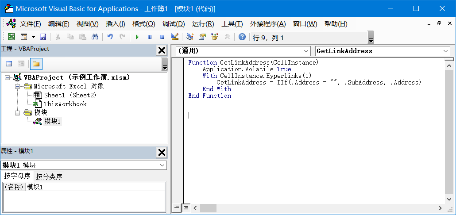Click the horizontal scrollbar right arrow in code window
The image size is (456, 215).
point(441,208)
